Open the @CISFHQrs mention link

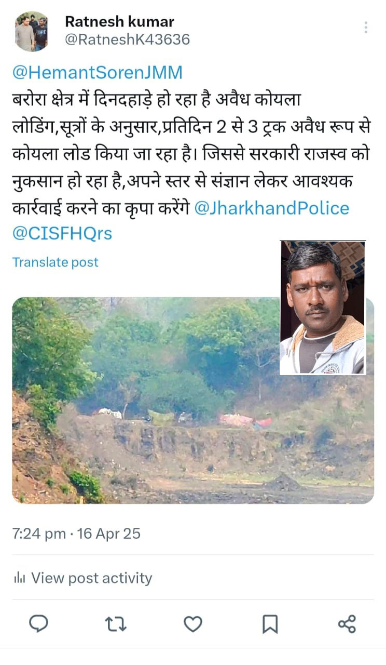(62, 233)
